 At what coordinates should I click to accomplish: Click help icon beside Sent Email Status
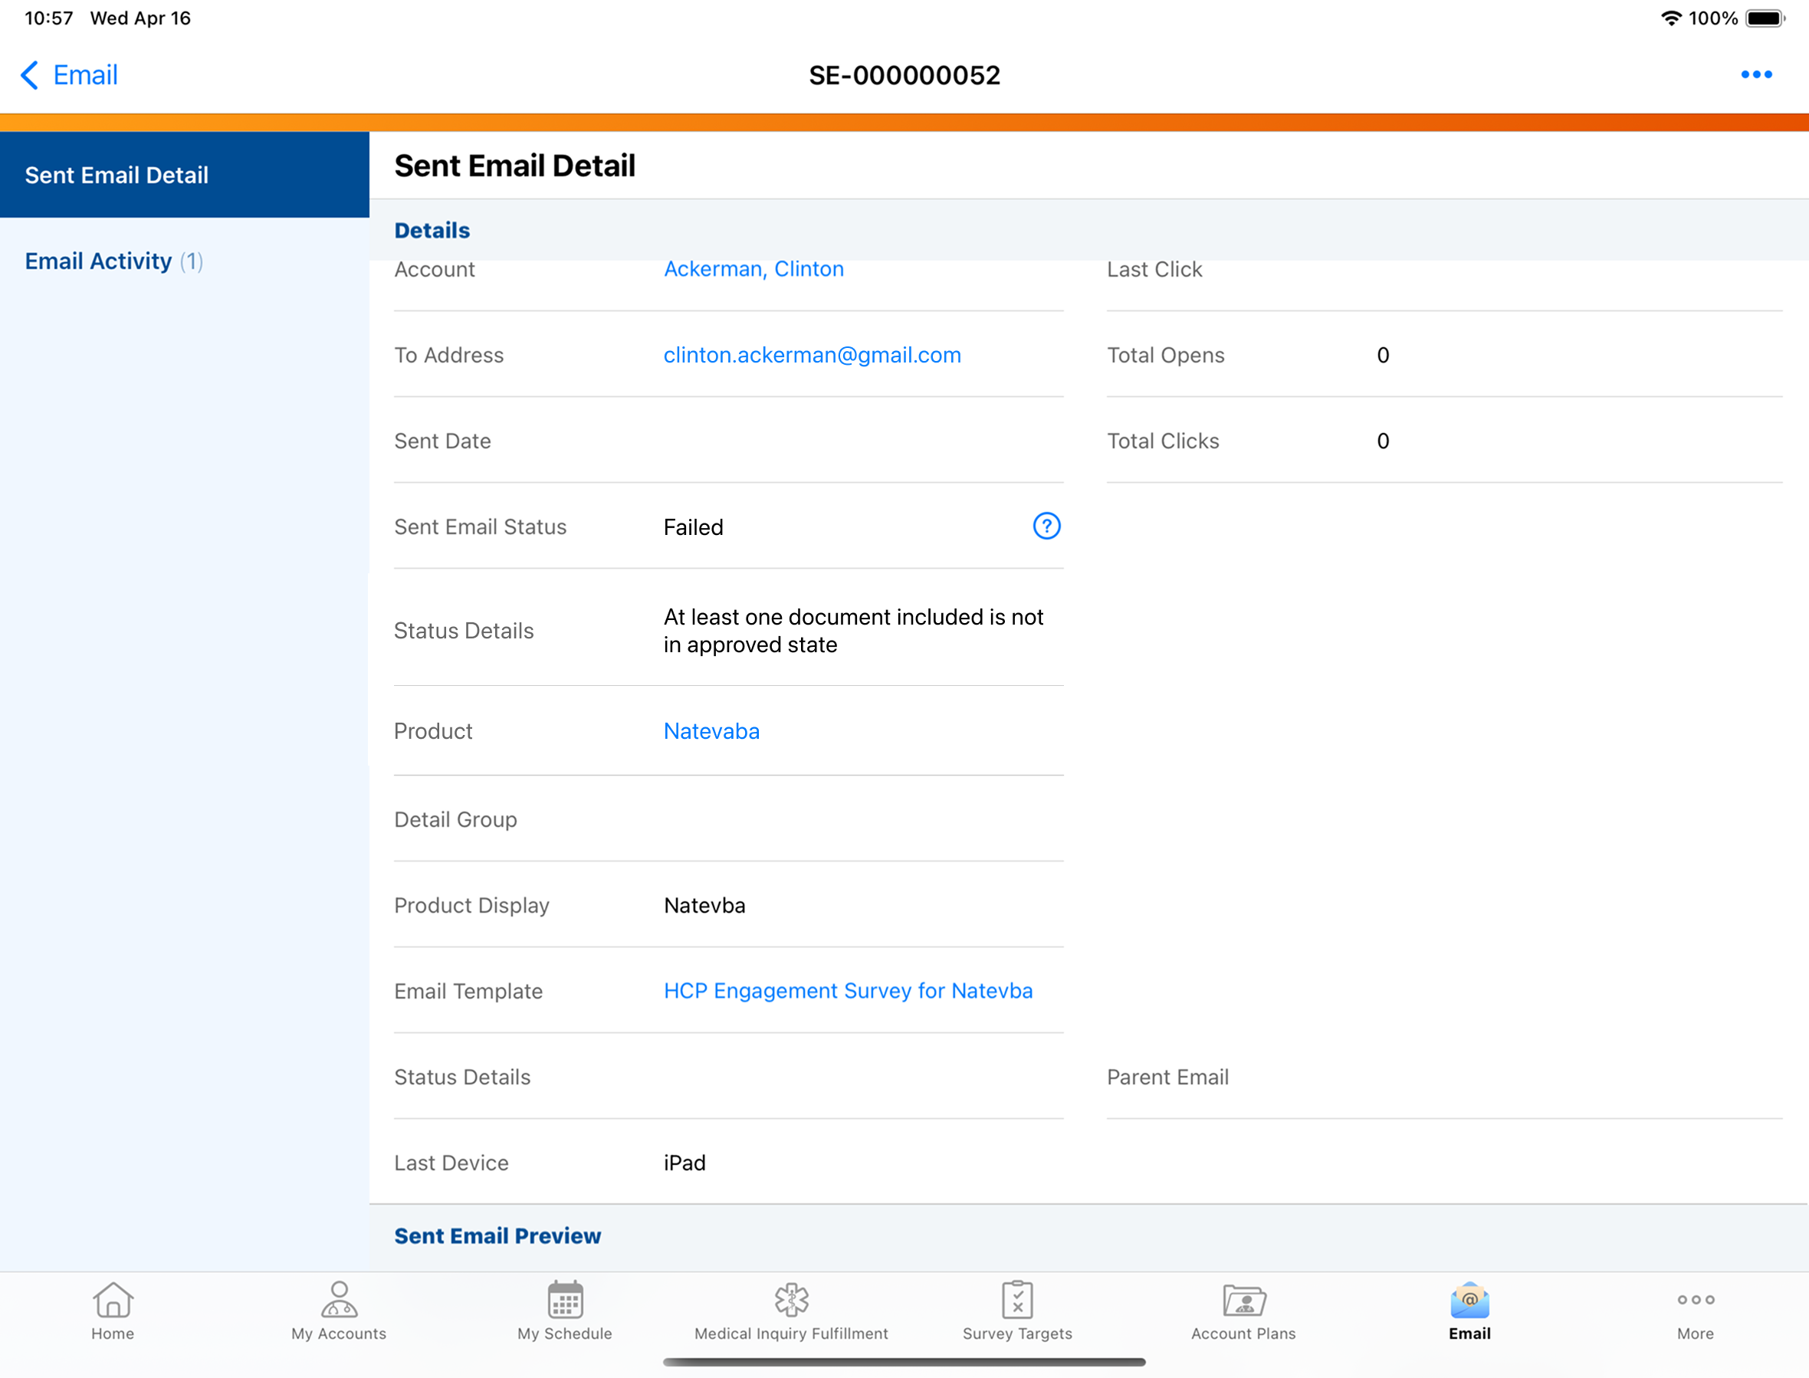[x=1046, y=526]
